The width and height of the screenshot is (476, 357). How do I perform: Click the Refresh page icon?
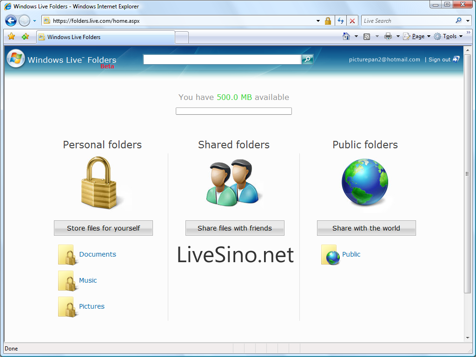341,21
